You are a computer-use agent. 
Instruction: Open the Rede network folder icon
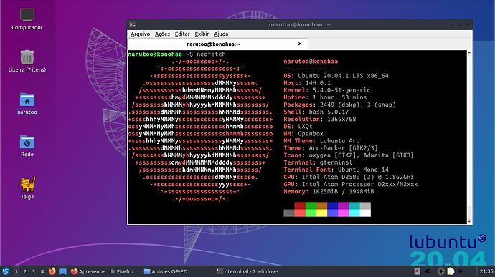coord(27,146)
